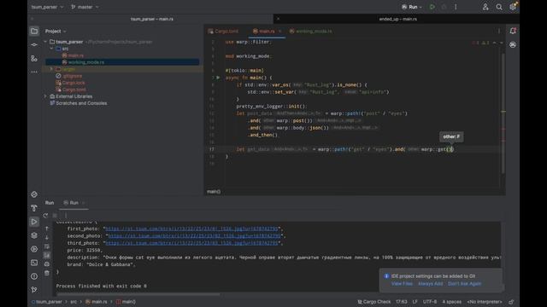Open third_photo URL link in console

point(191,243)
